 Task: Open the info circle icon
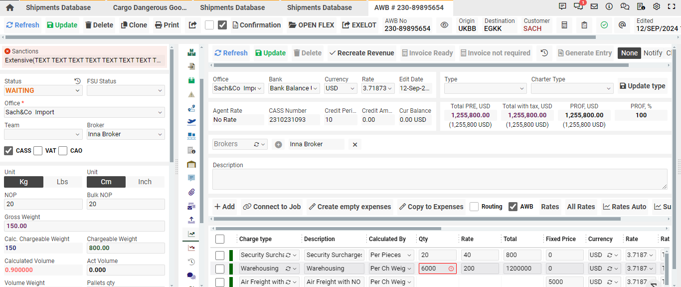coord(609,6)
